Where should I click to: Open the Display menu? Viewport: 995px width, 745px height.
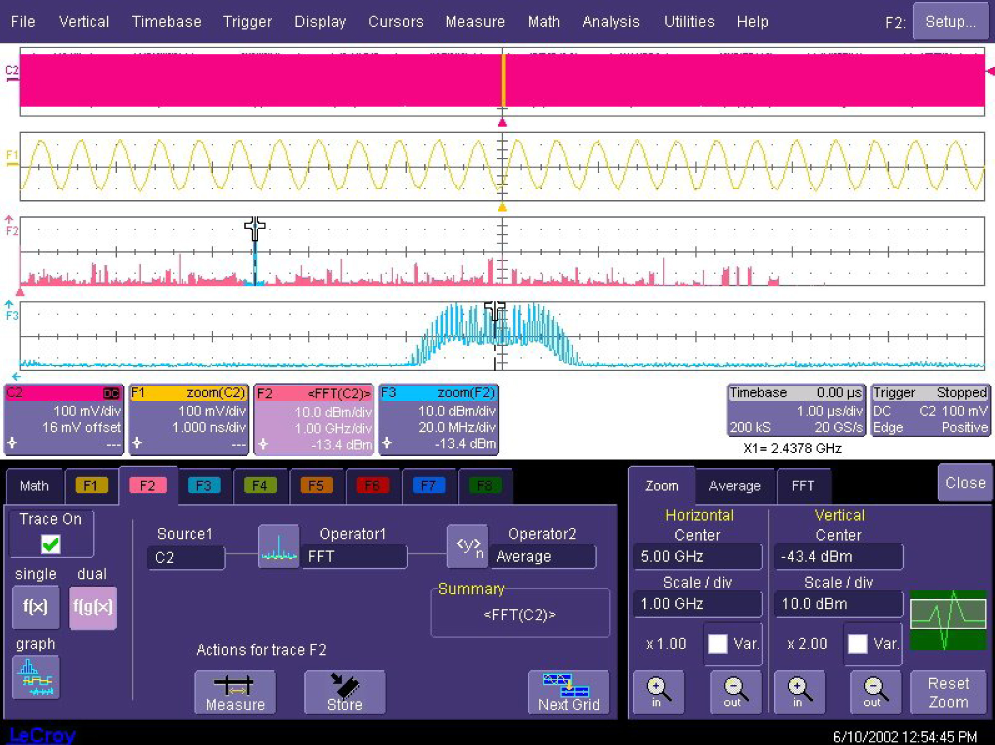[320, 22]
